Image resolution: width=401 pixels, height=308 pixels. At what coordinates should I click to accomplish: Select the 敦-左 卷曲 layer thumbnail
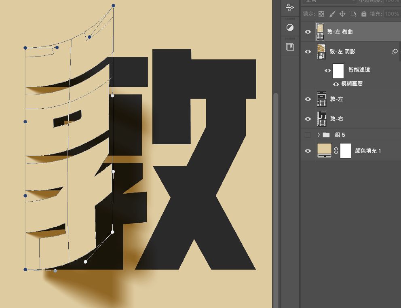[320, 32]
